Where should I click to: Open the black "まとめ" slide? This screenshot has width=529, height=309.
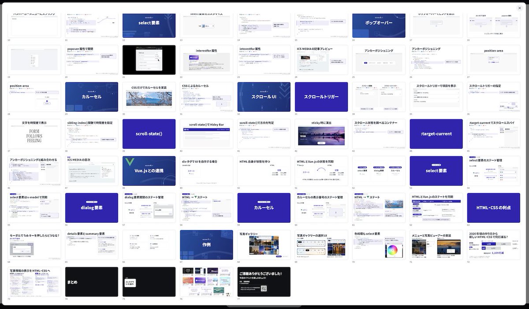click(92, 282)
